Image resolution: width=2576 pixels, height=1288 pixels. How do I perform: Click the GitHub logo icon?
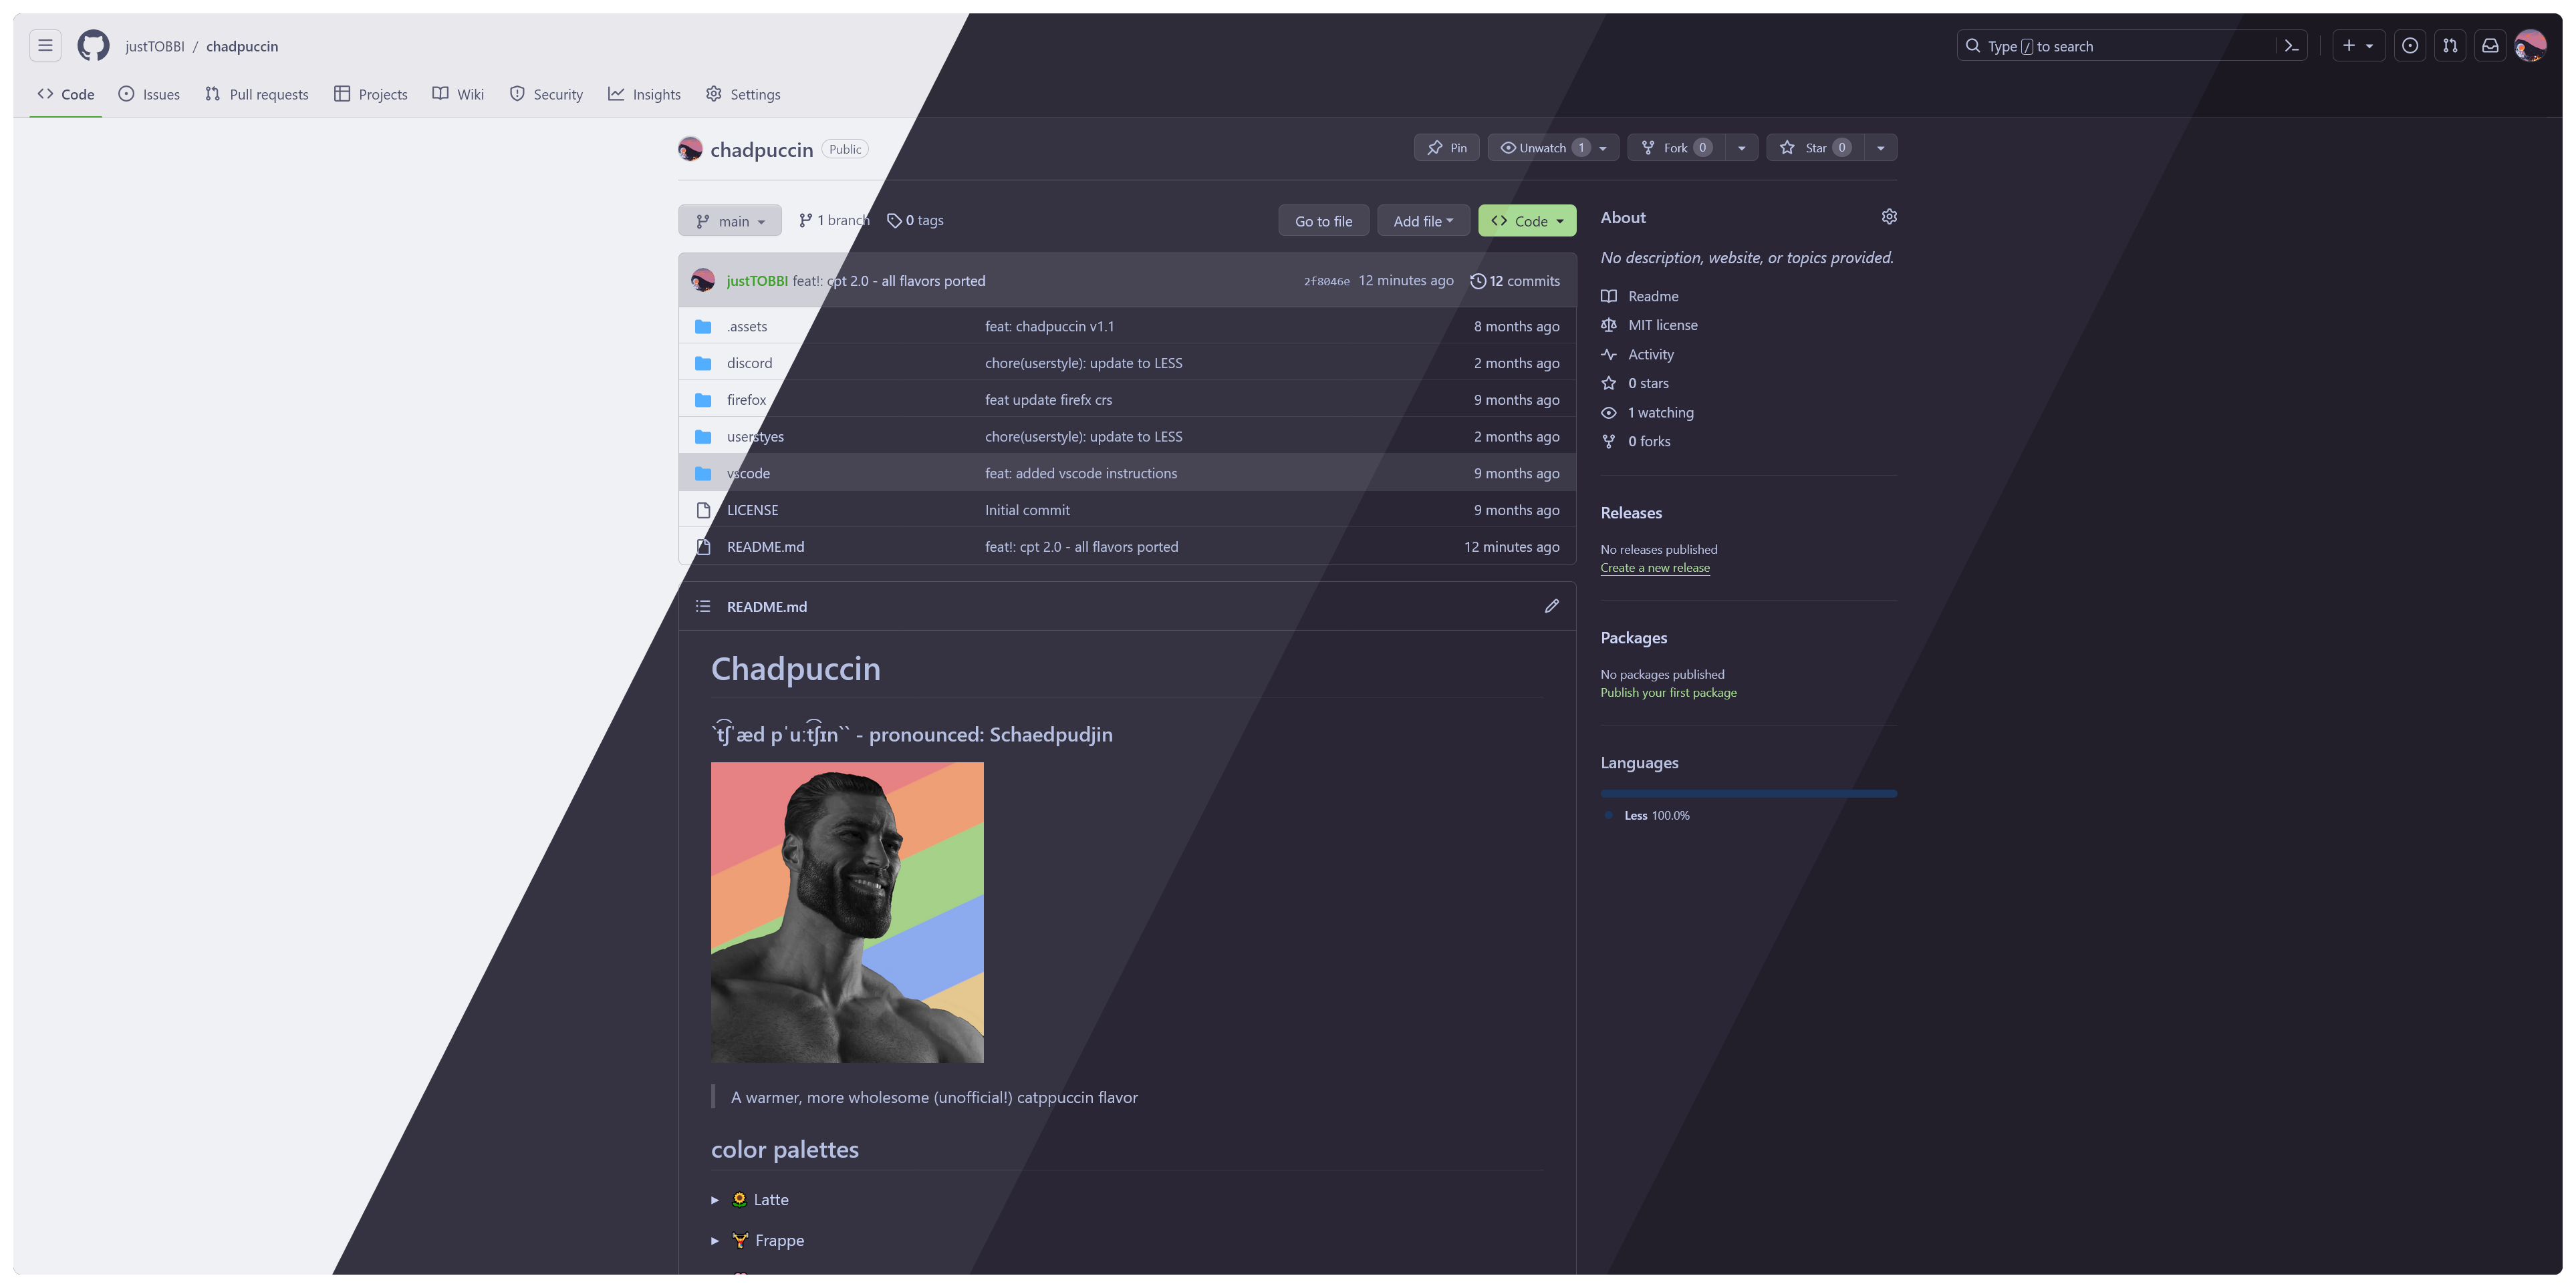tap(93, 46)
